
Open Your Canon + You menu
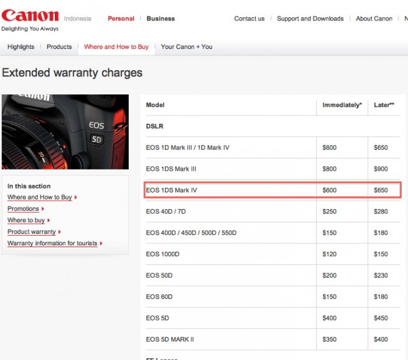pos(187,47)
